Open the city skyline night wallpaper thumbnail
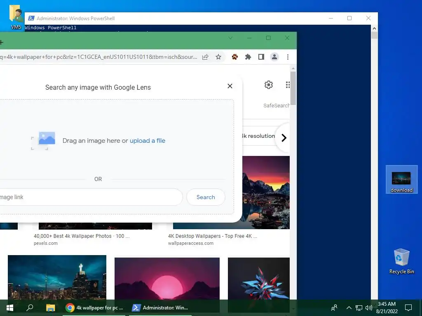 (x=57, y=277)
